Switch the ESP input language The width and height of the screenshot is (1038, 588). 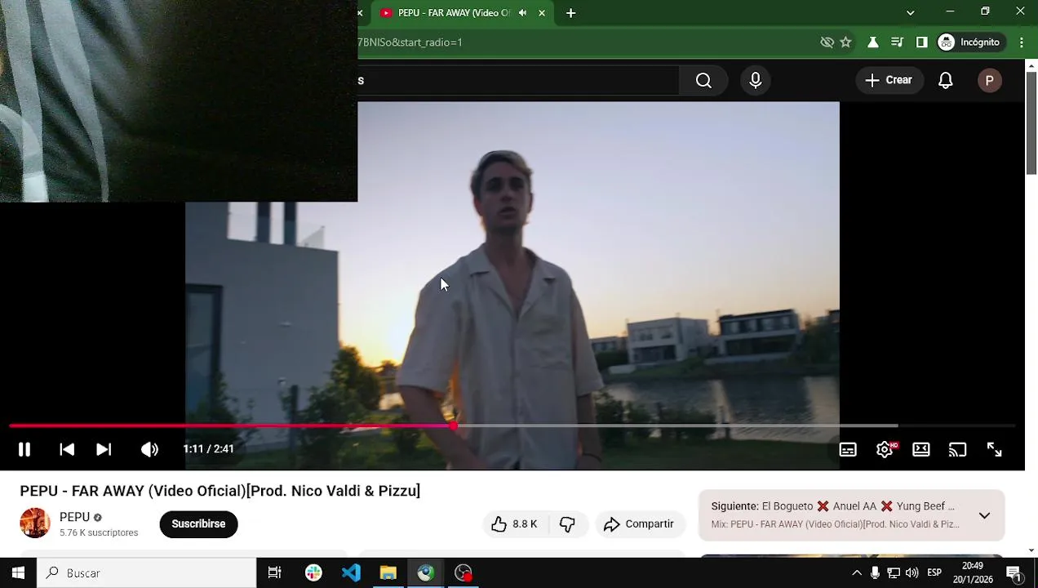click(x=934, y=572)
